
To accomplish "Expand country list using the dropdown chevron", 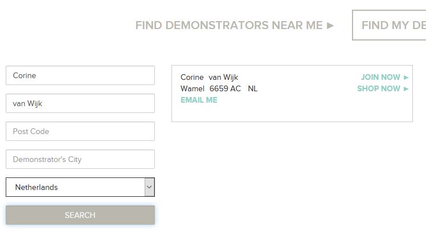I will point(149,187).
